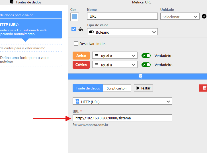
Task: Open the Cor blue color swatch
Action: (75, 17)
